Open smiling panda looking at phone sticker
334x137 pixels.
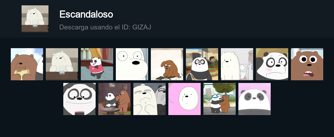tap(79, 99)
